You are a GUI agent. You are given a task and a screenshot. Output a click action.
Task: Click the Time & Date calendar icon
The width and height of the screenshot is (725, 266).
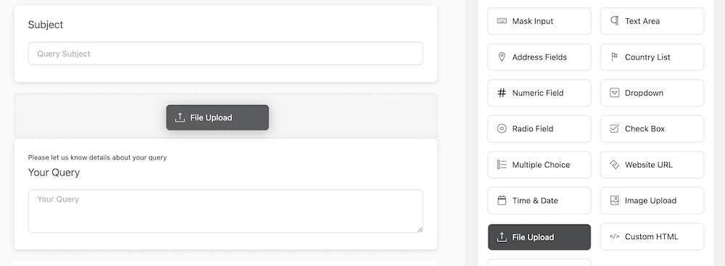tap(502, 200)
